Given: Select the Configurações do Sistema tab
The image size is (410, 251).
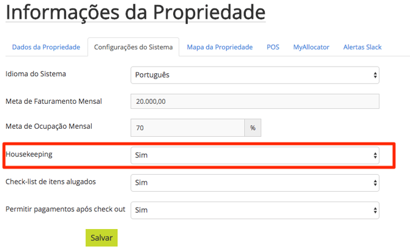Looking at the screenshot, I should pos(133,47).
